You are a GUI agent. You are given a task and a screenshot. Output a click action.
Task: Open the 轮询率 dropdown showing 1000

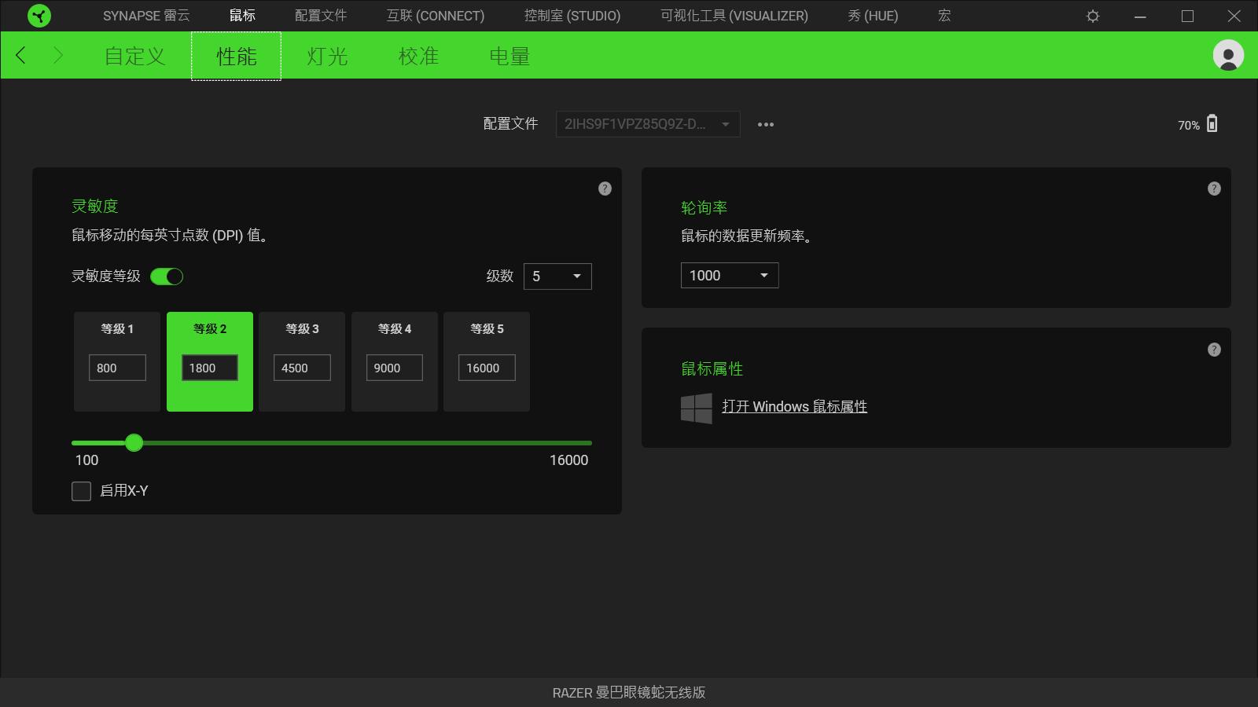tap(728, 275)
